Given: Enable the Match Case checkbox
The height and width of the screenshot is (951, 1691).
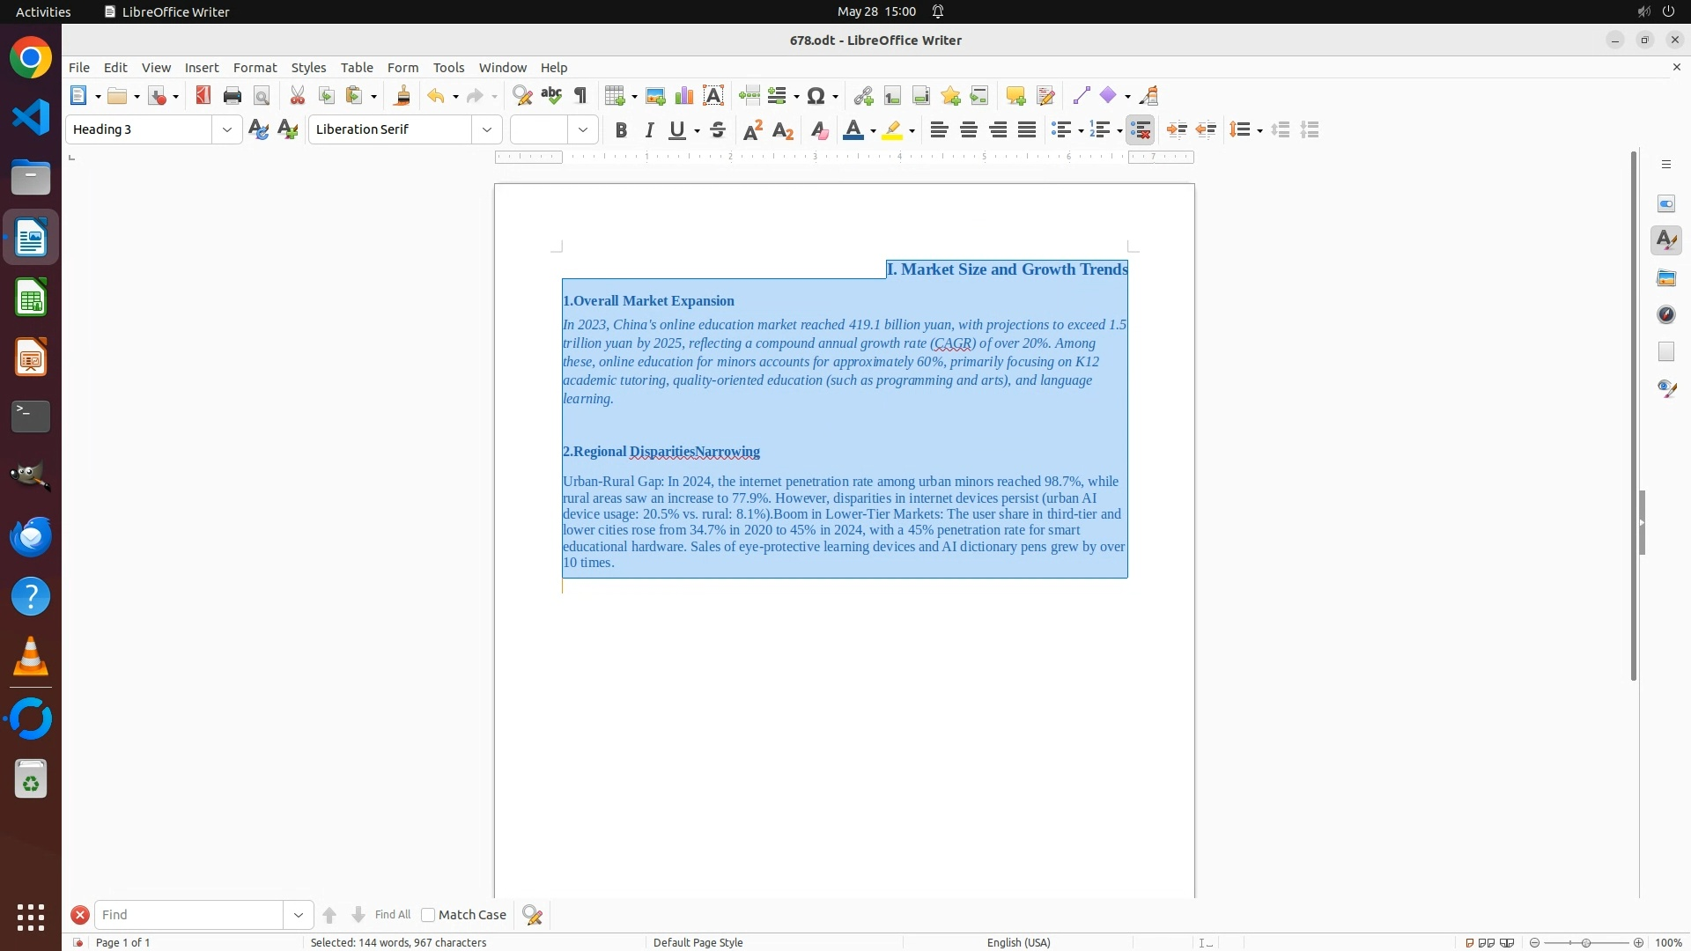Looking at the screenshot, I should pyautogui.click(x=428, y=915).
